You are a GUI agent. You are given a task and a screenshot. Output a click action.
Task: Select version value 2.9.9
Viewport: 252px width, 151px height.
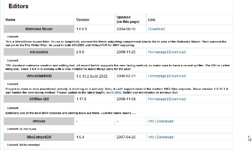click(x=80, y=52)
